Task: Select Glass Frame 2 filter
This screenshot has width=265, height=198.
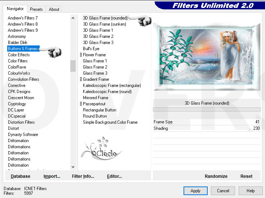Action: click(95, 67)
